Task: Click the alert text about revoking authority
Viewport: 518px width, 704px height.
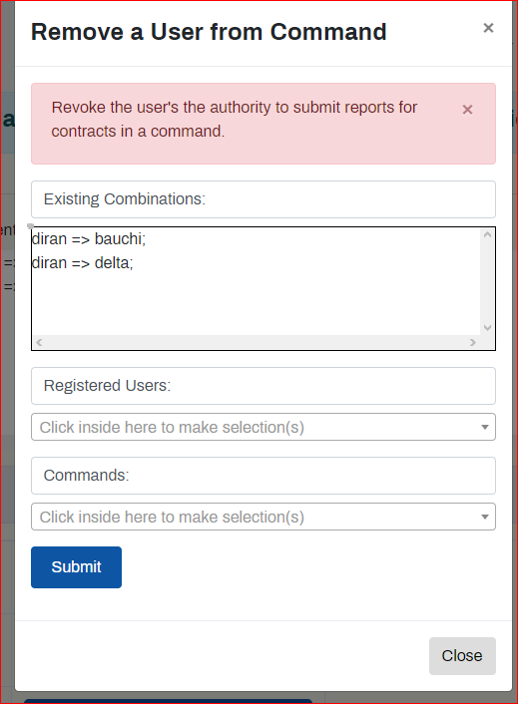Action: [235, 120]
